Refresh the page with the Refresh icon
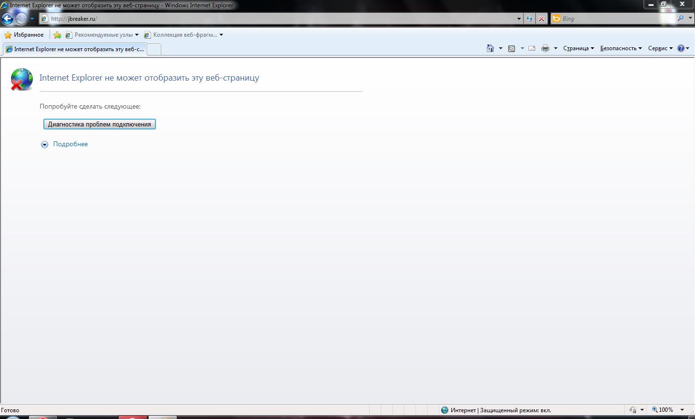Image resolution: width=695 pixels, height=419 pixels. point(529,19)
